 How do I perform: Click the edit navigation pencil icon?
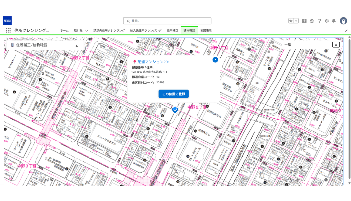click(346, 31)
